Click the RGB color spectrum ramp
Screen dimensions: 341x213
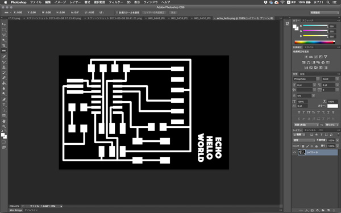click(315, 42)
